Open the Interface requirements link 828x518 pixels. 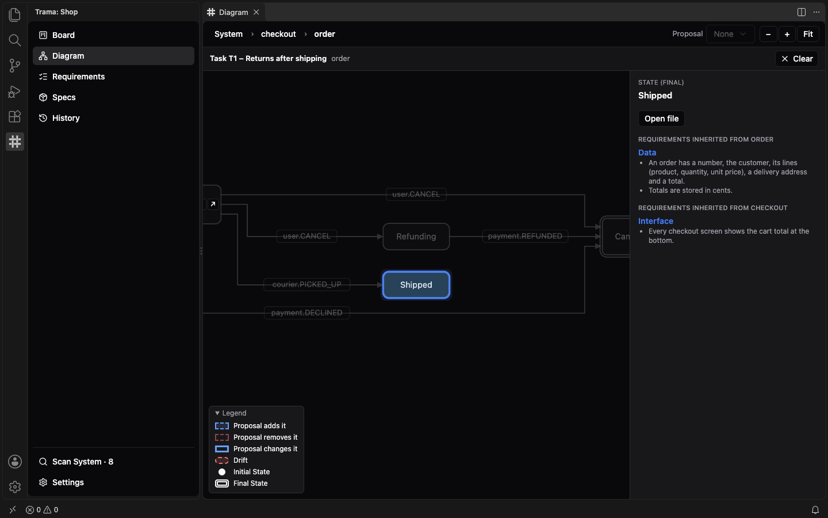coord(655,221)
